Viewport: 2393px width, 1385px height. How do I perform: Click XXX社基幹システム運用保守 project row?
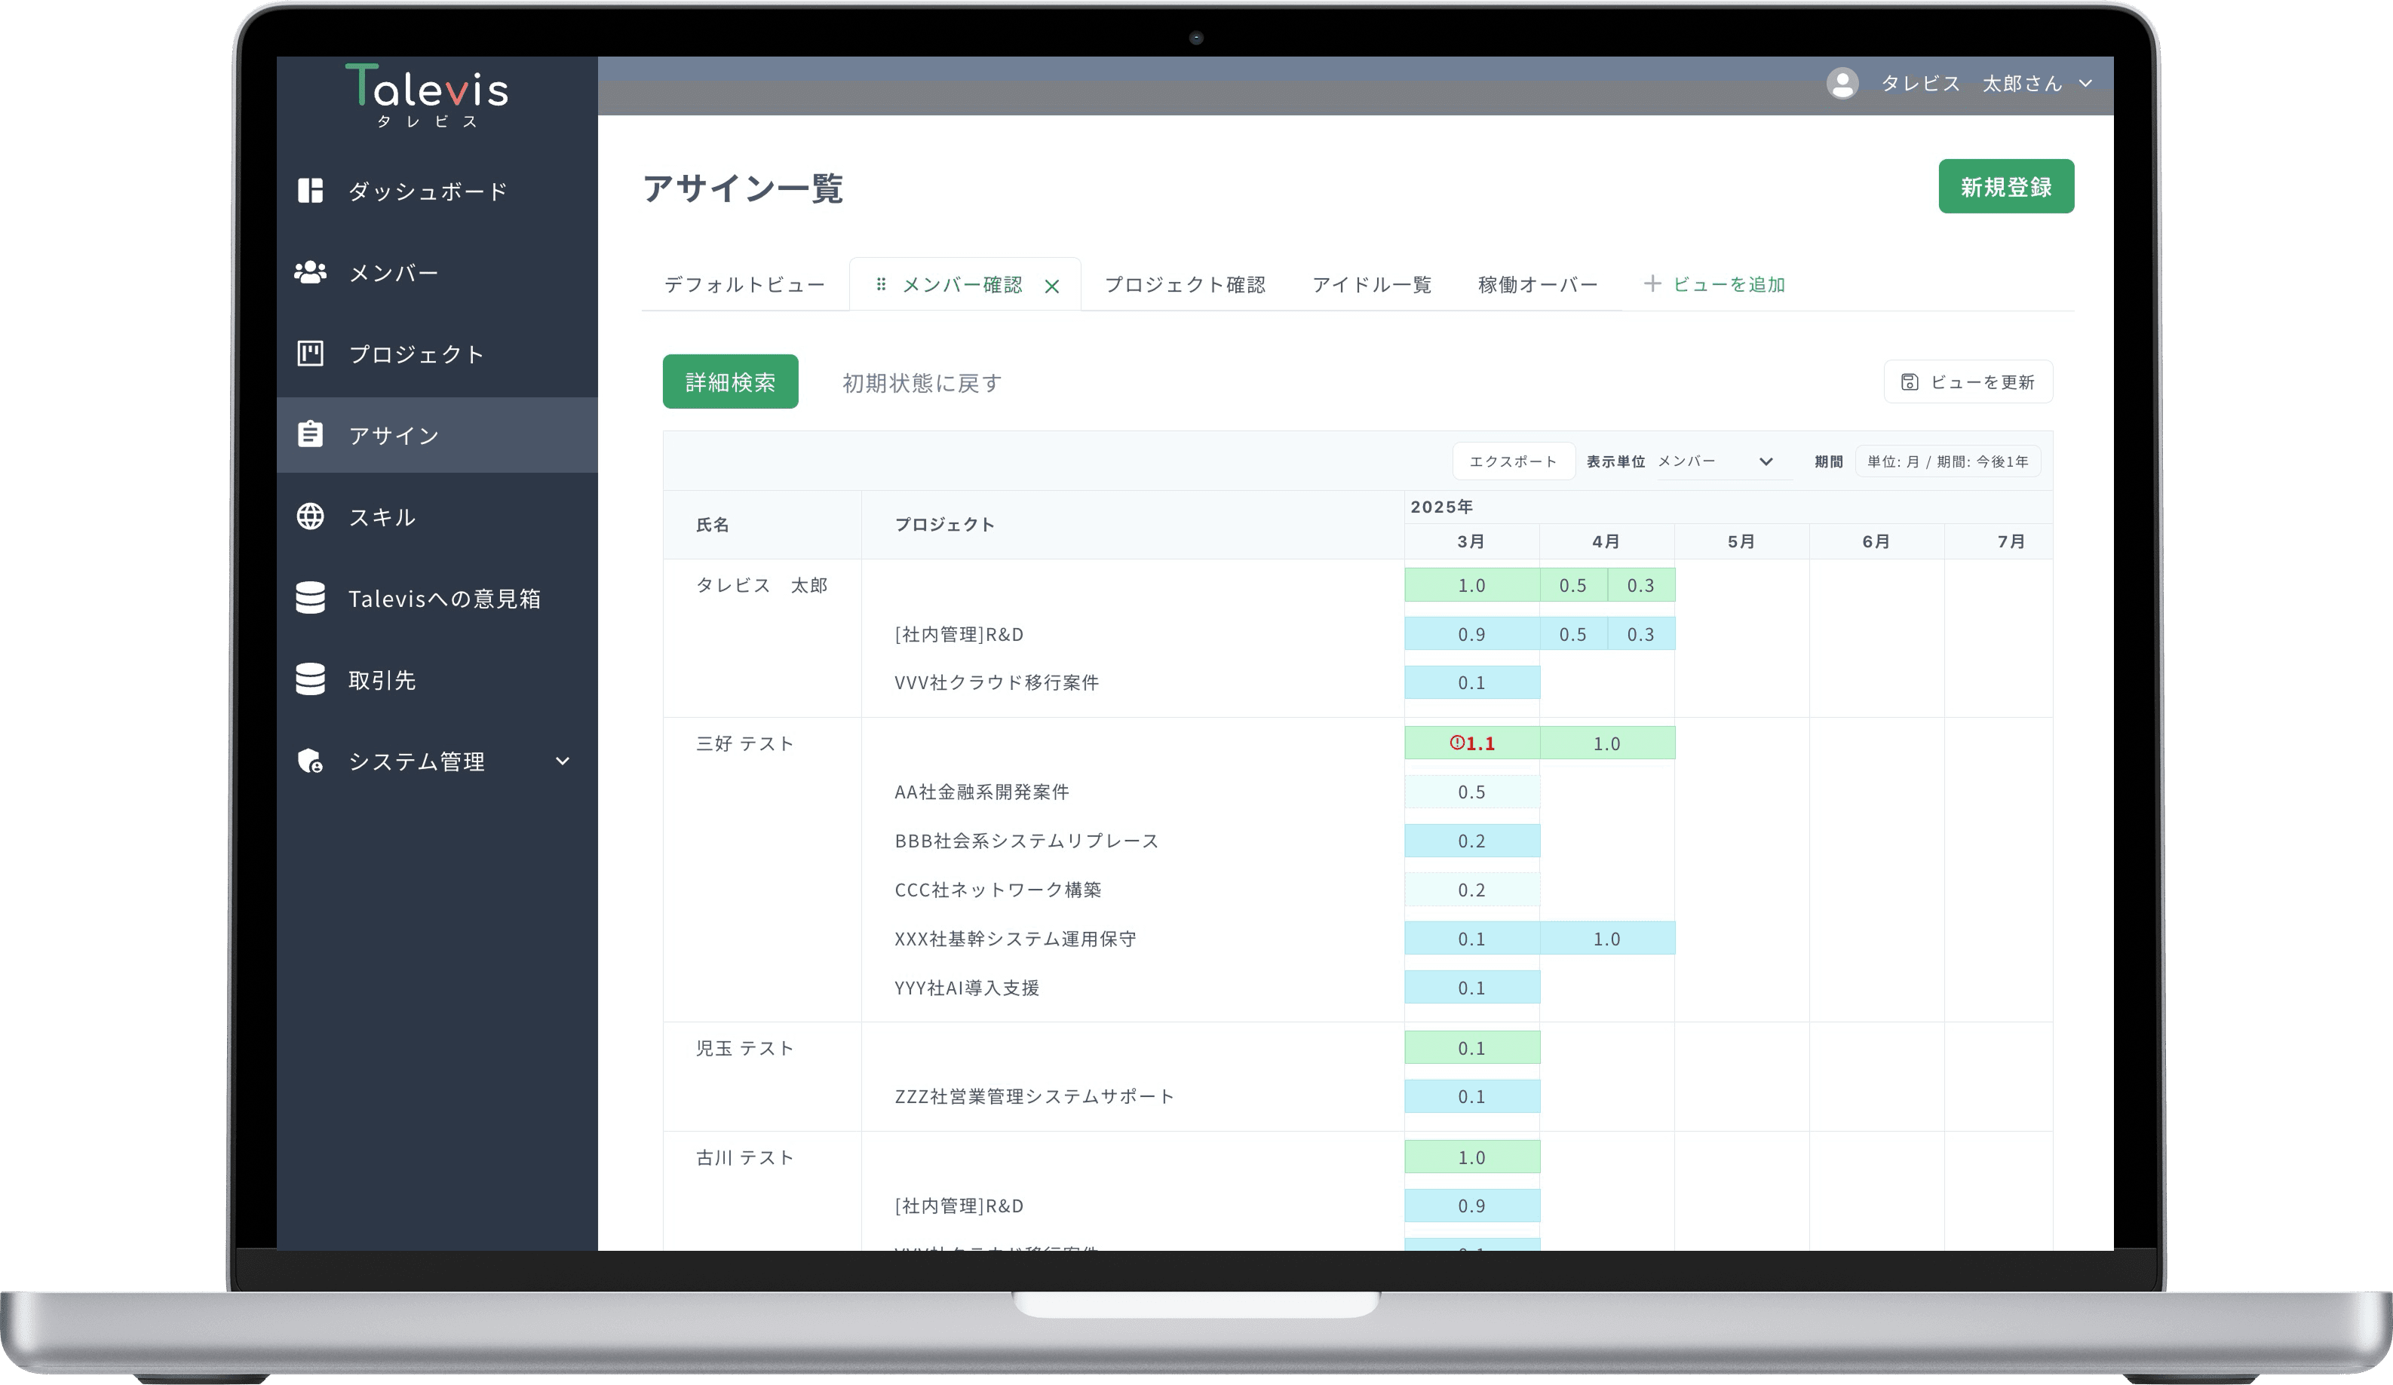[1015, 939]
